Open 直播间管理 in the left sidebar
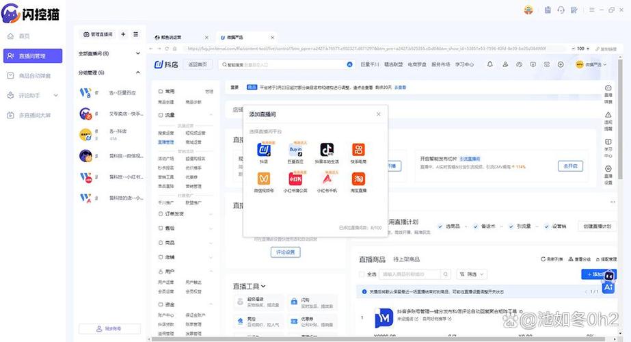 [33, 56]
